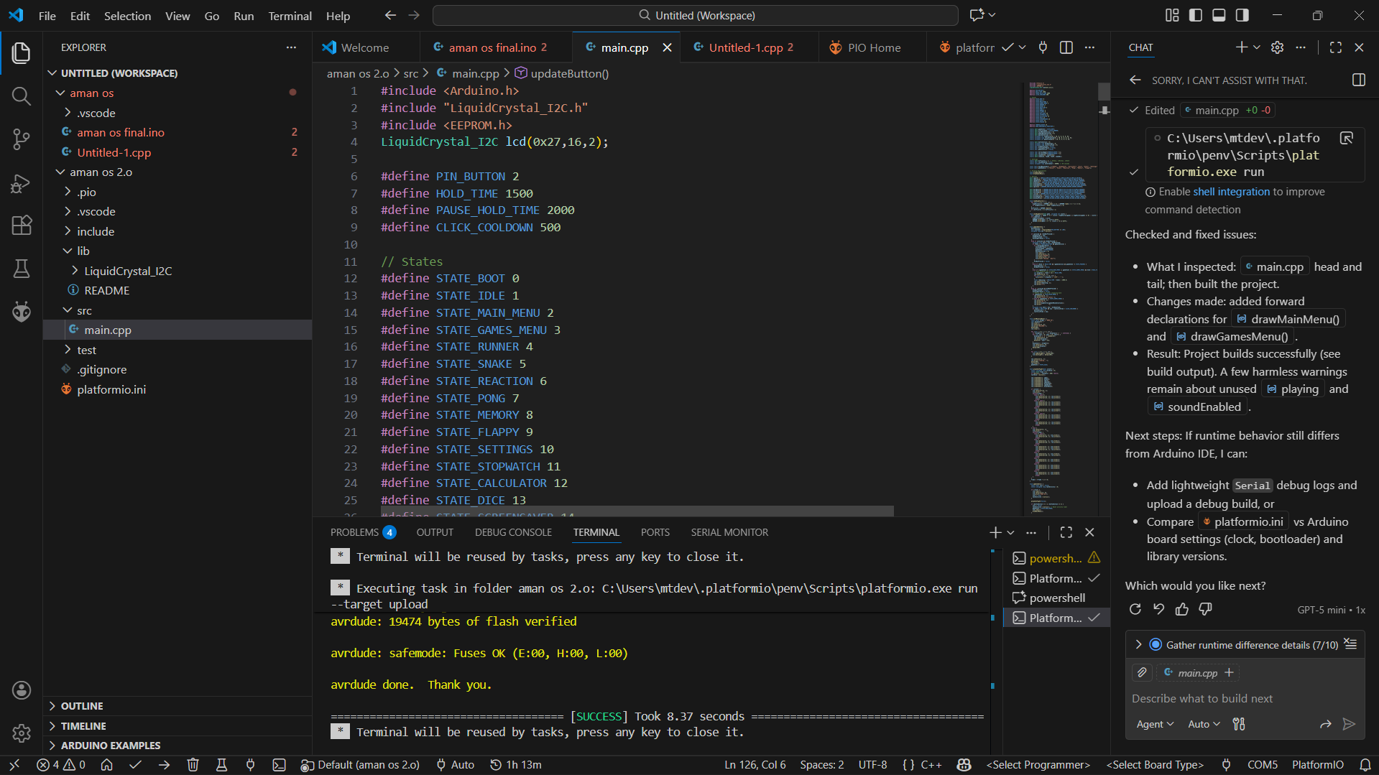Open Source Control view
The width and height of the screenshot is (1379, 775).
(x=22, y=139)
